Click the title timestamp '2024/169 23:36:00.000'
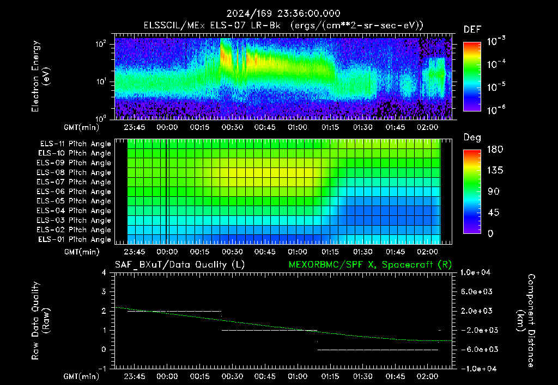Image resolution: width=558 pixels, height=385 pixels. coord(283,14)
